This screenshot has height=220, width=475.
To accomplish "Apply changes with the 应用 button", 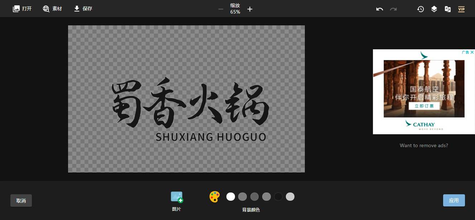I will click(x=454, y=200).
